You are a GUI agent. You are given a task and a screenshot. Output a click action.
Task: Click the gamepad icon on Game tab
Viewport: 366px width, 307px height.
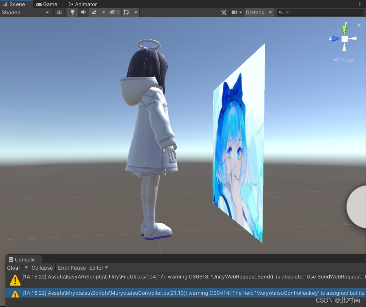39,4
